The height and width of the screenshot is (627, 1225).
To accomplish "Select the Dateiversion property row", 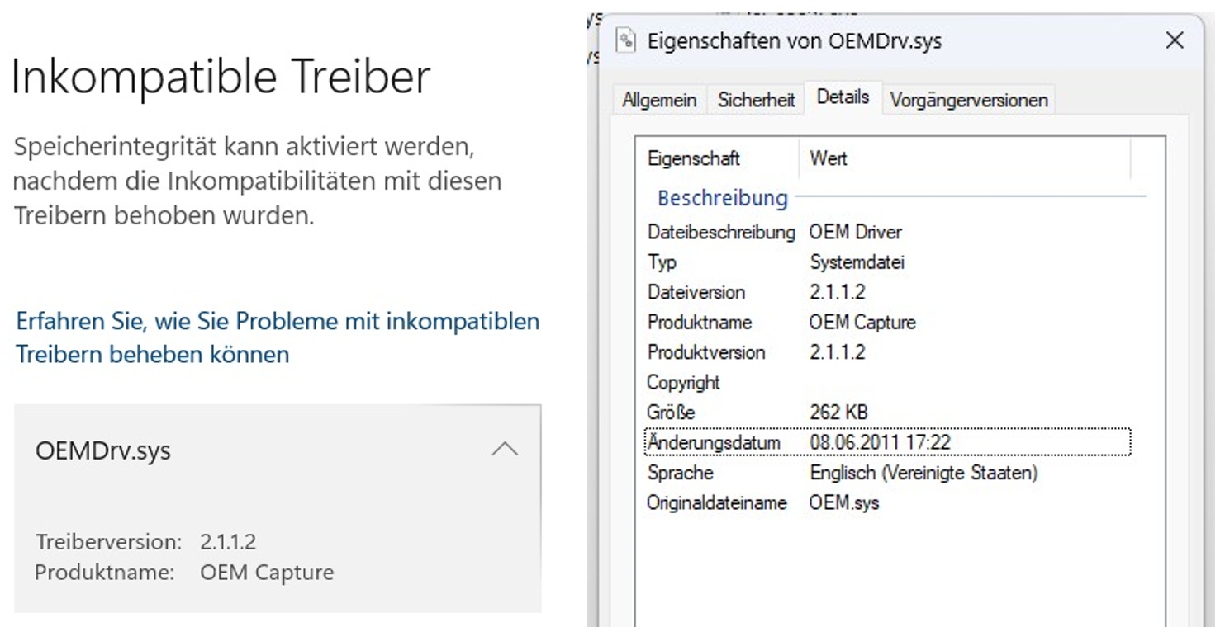I will [x=887, y=292].
